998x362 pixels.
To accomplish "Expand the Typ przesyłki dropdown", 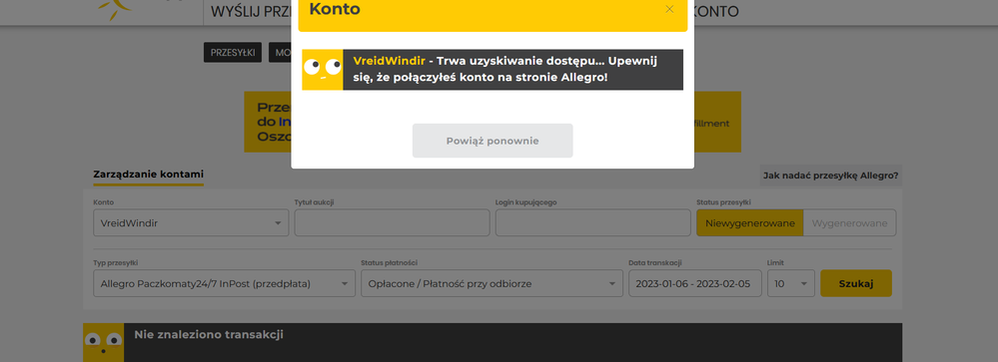I will (224, 284).
